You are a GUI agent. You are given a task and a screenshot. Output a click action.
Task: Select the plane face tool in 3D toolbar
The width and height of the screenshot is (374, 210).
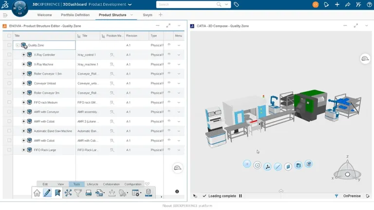click(288, 166)
